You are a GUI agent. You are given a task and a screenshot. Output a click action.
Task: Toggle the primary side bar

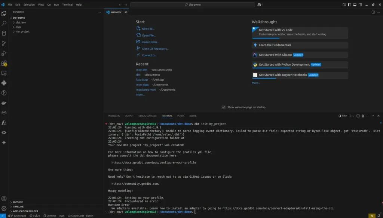coord(349,4)
